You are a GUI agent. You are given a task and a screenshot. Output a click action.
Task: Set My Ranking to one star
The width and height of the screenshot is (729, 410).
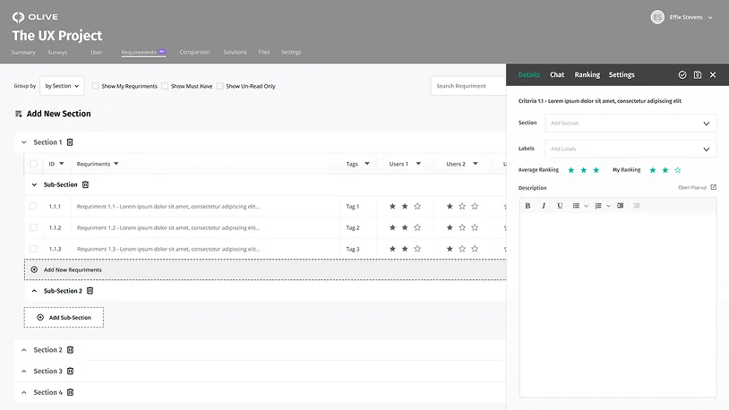[653, 170]
